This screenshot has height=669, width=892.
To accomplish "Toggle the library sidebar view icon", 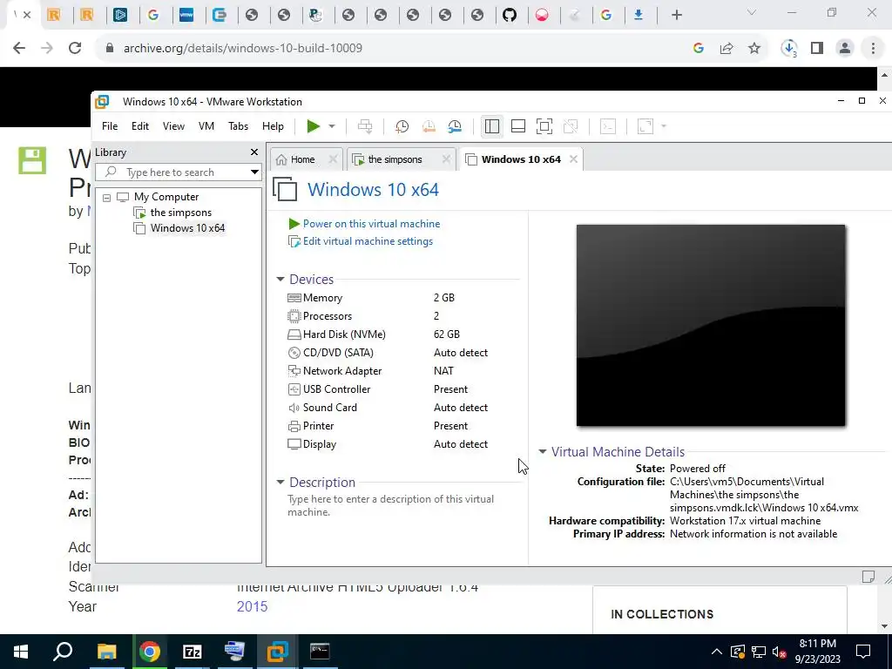I will 492,126.
